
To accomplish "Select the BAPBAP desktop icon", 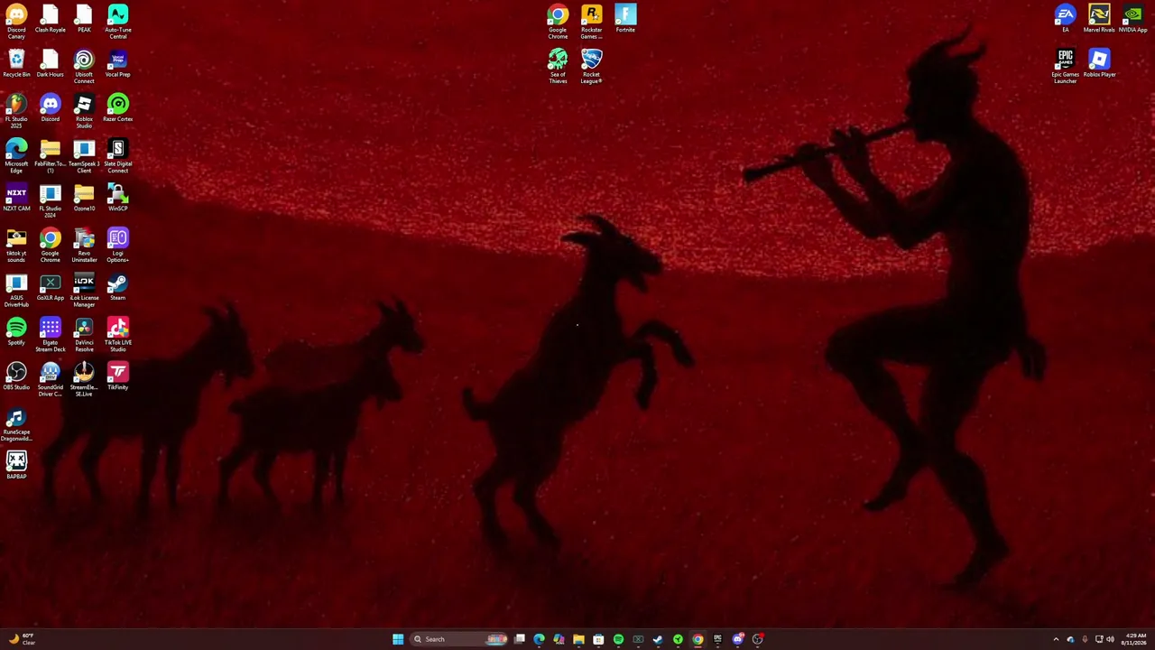I will coord(16,466).
